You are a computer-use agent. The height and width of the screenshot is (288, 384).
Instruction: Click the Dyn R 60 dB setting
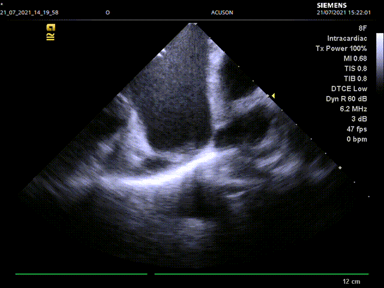pyautogui.click(x=346, y=100)
